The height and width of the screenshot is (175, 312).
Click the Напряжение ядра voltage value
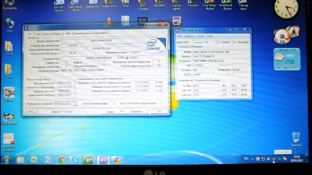pyautogui.click(x=135, y=52)
